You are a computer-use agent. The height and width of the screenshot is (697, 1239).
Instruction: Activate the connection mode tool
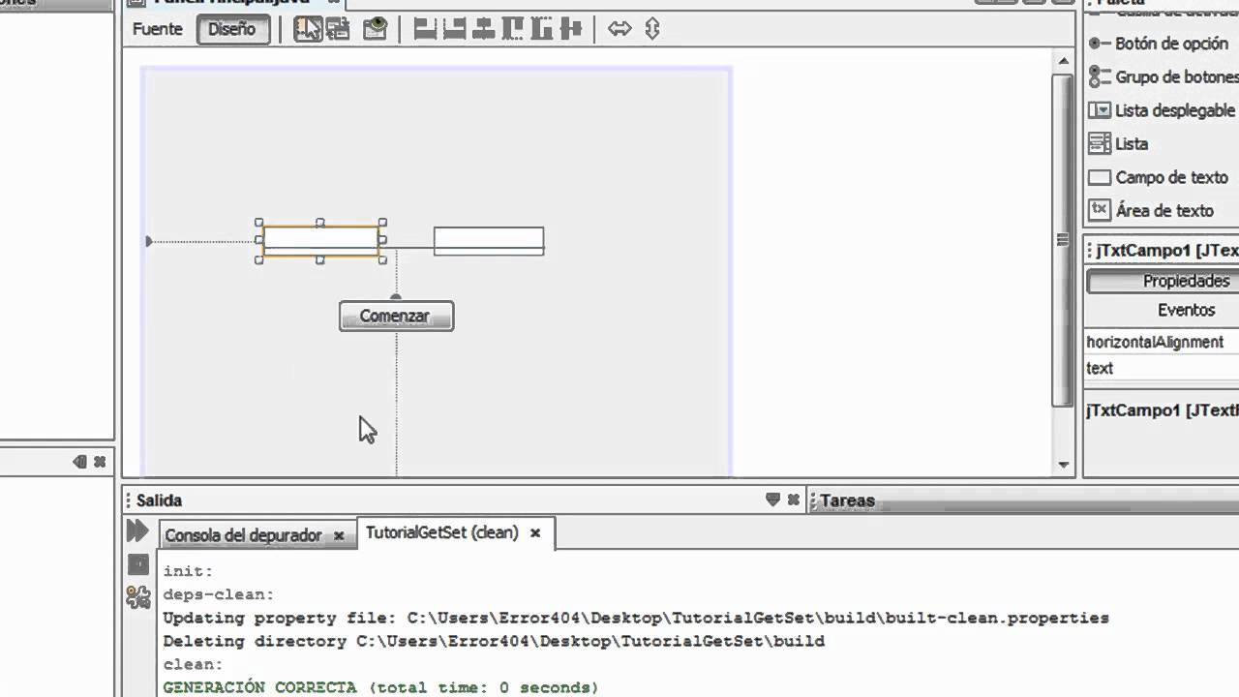point(338,29)
